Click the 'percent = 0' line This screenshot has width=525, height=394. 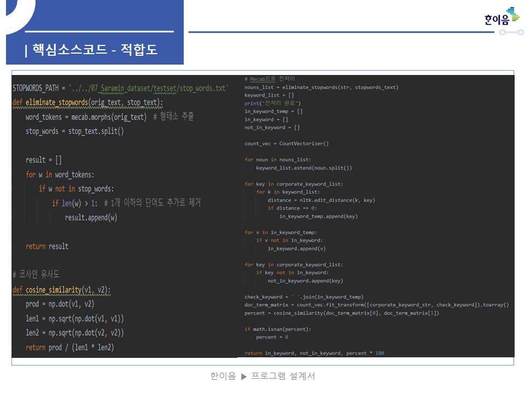pyautogui.click(x=272, y=337)
